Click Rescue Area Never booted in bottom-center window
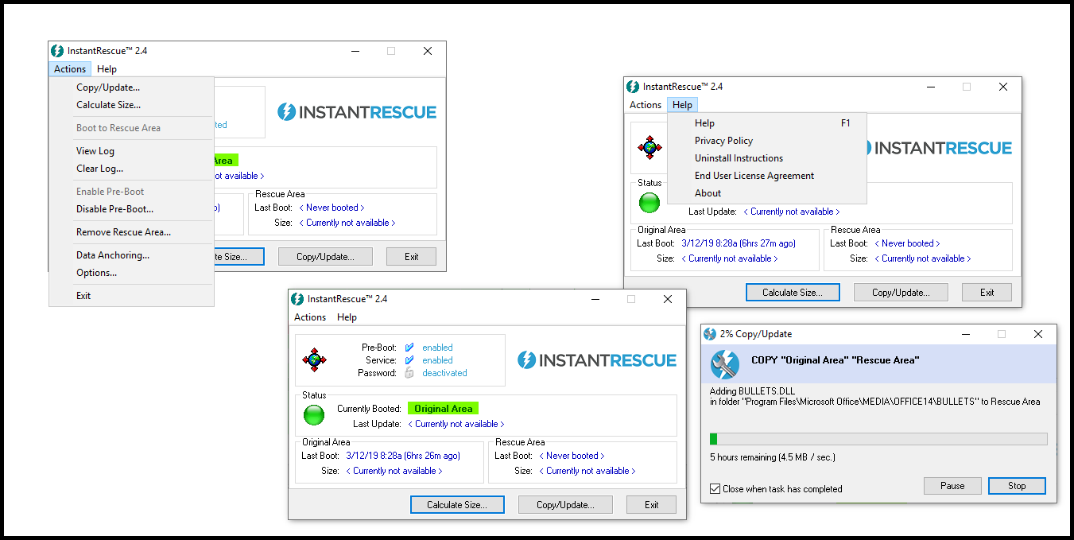The height and width of the screenshot is (540, 1074). pos(572,456)
